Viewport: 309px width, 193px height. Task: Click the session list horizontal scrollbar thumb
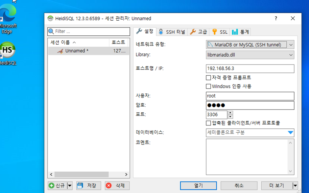[x=82, y=174]
